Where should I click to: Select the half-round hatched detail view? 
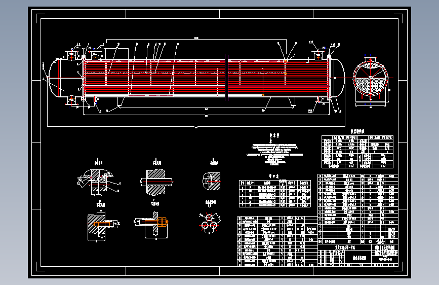[x=212, y=181]
